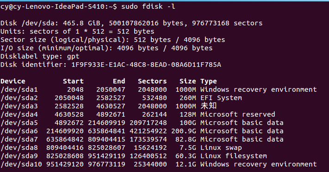Click the sudo fdisk -l command text

coord(148,6)
